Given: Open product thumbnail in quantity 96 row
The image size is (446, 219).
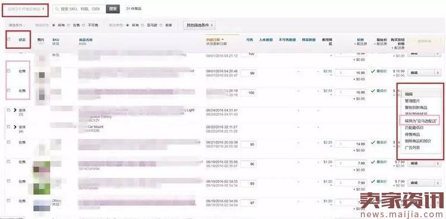Looking at the screenshot, I should (42, 167).
